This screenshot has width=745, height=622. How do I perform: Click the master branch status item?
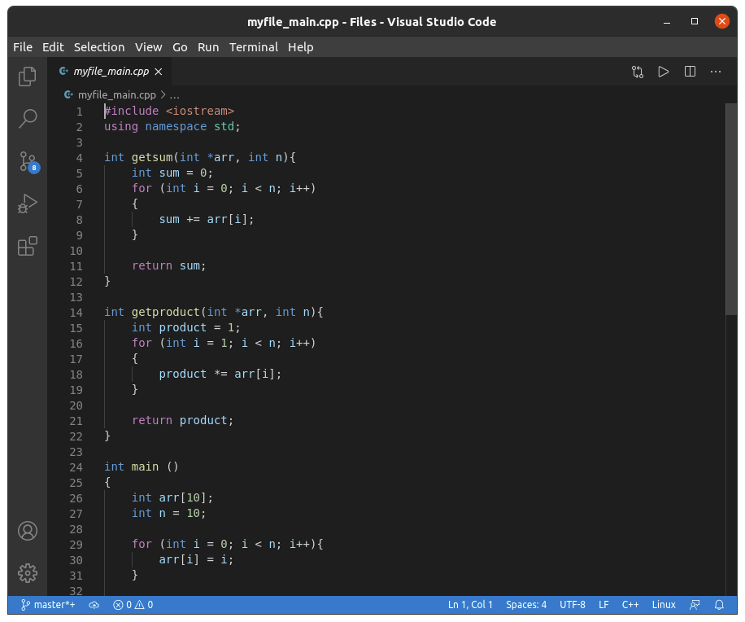coord(48,605)
